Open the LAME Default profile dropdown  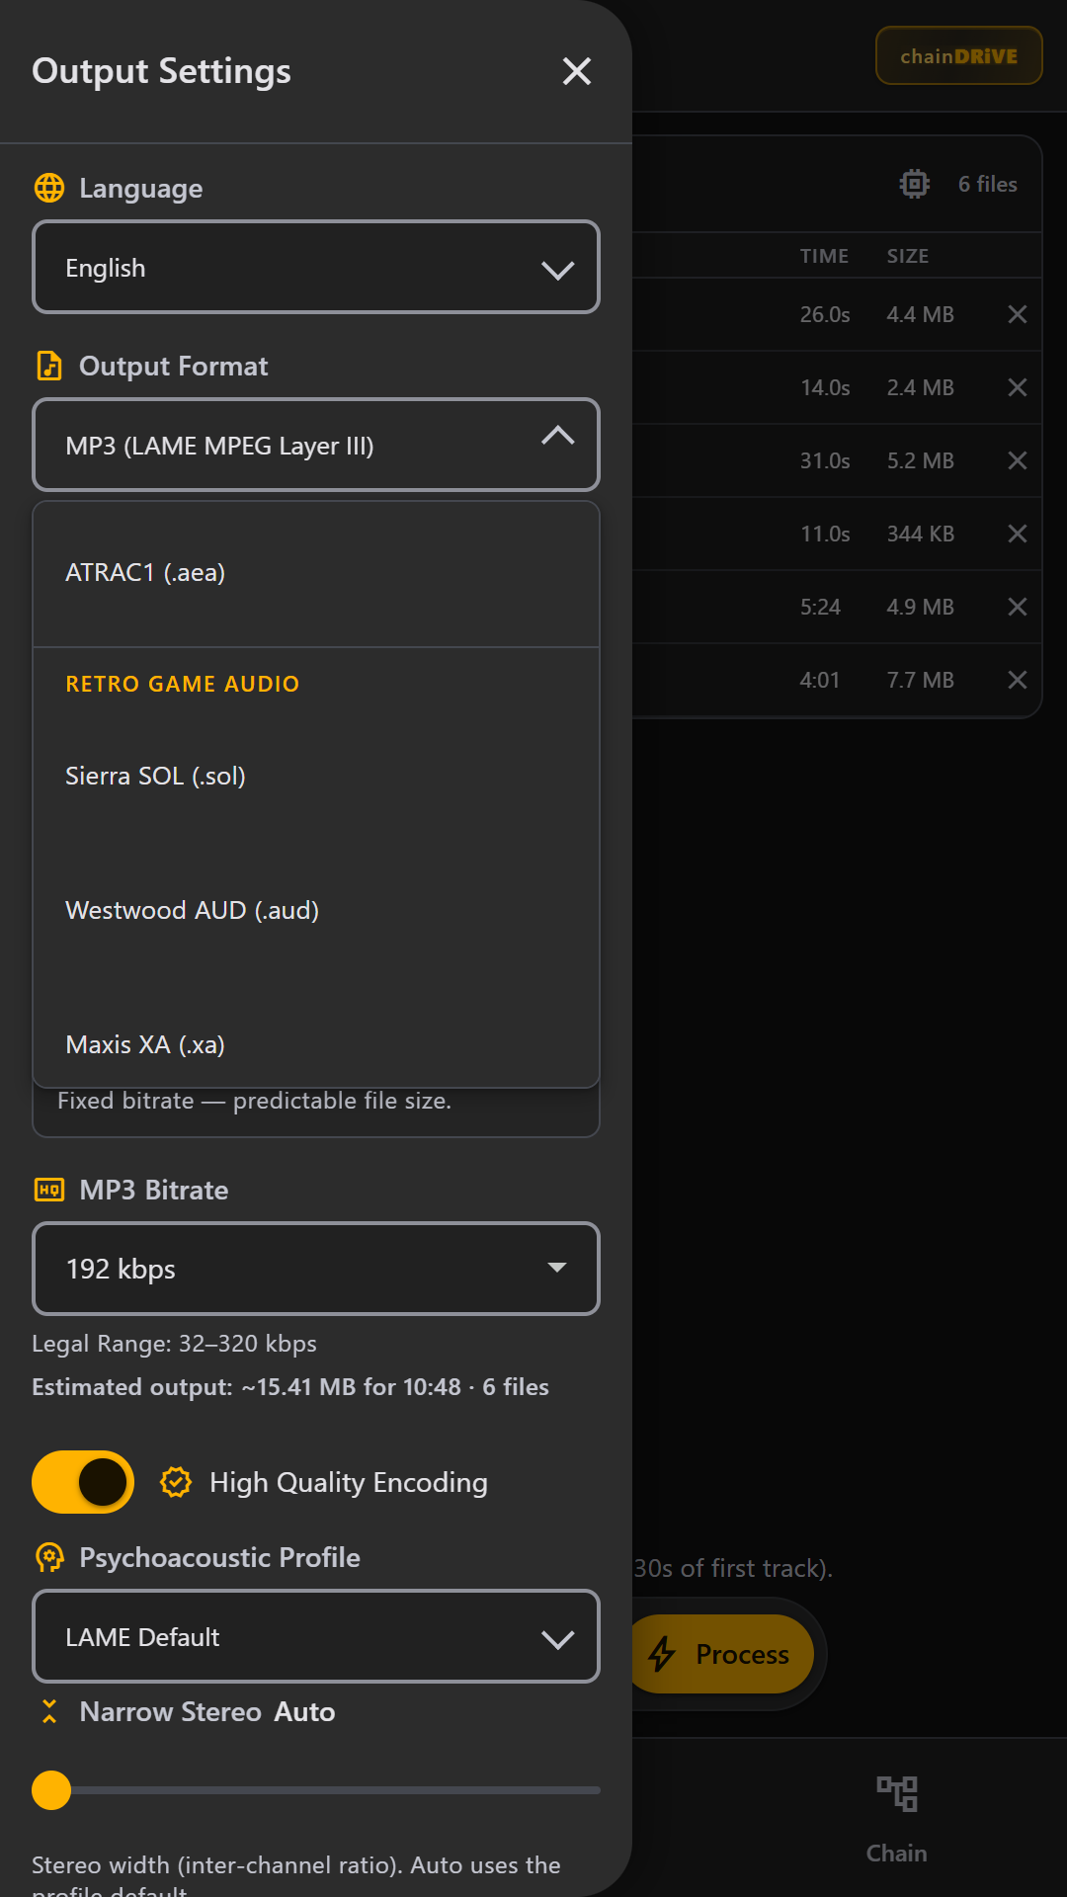point(316,1636)
